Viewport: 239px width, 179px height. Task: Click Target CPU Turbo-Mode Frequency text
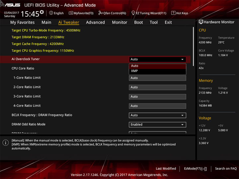[x=46, y=30]
